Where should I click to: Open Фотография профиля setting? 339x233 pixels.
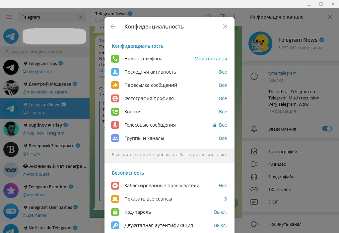(169, 98)
